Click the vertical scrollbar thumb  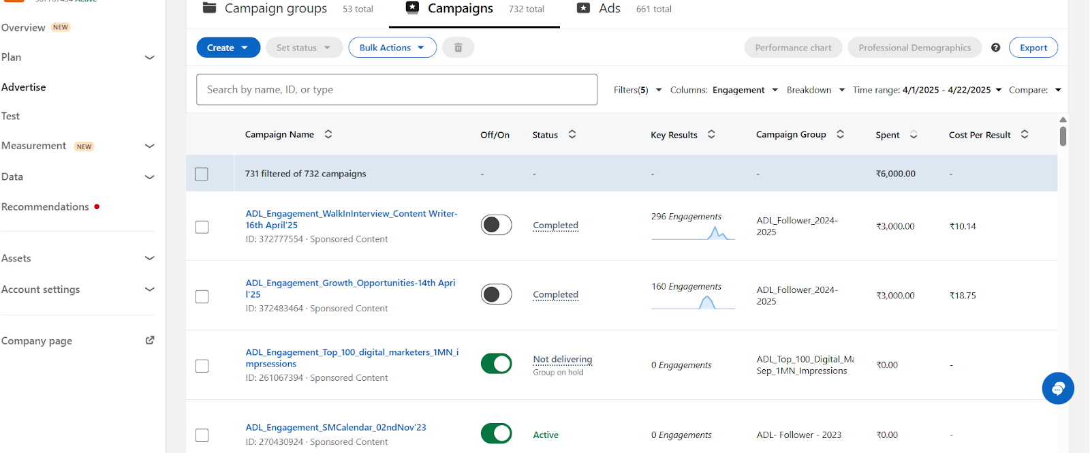click(x=1063, y=136)
